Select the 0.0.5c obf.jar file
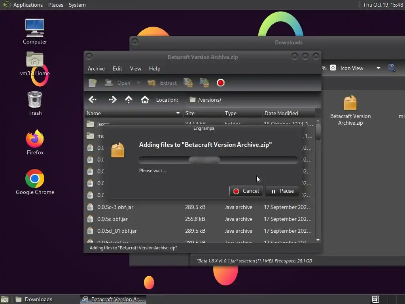405x304 pixels. 200,219
